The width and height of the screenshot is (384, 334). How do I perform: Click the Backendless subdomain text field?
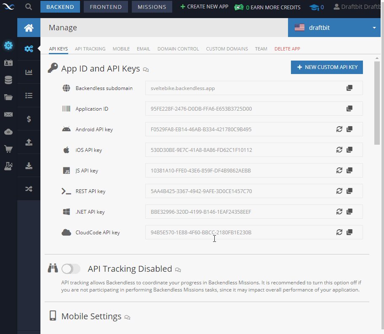point(254,88)
